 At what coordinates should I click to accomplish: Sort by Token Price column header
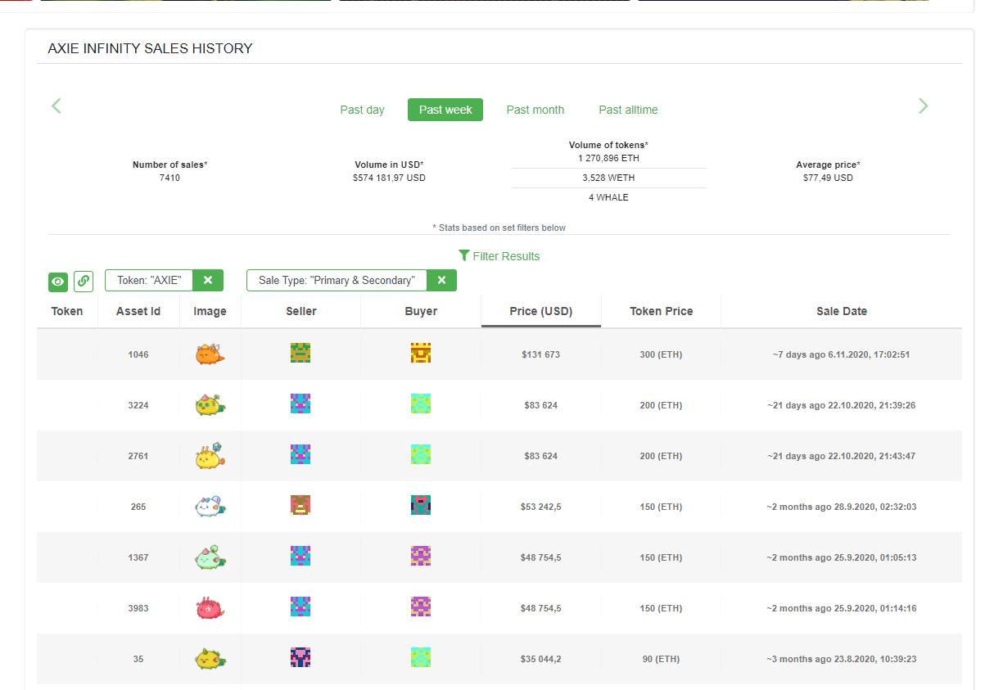pyautogui.click(x=661, y=311)
